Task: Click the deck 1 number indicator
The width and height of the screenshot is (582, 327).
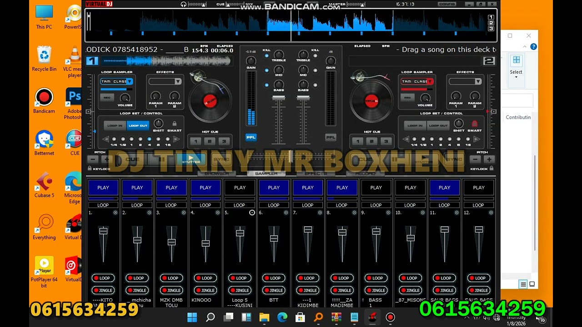Action: tap(92, 61)
